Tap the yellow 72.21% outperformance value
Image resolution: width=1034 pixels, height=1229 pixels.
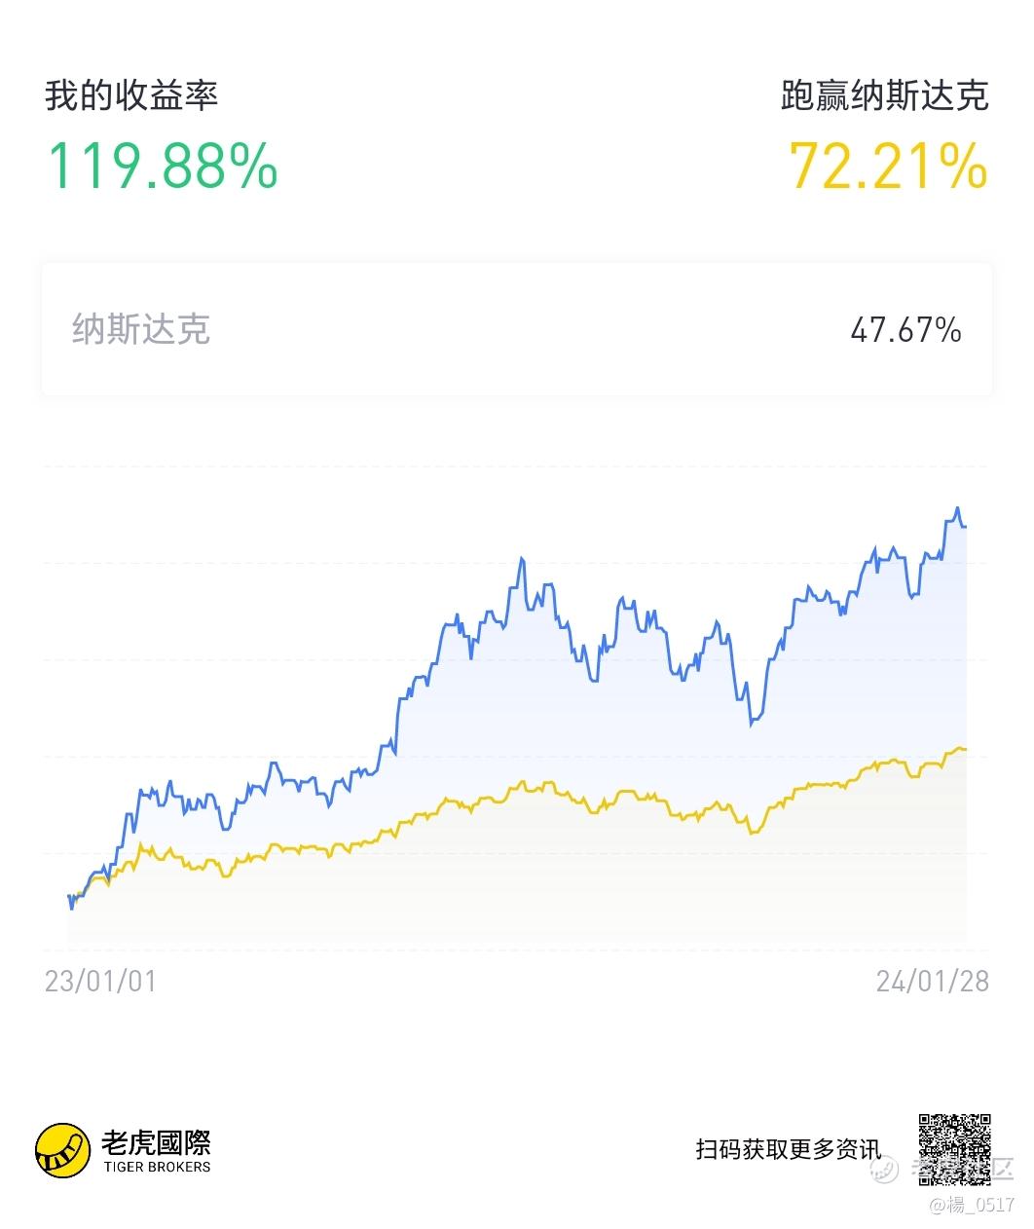[888, 166]
